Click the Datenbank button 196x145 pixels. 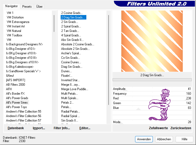(16, 128)
